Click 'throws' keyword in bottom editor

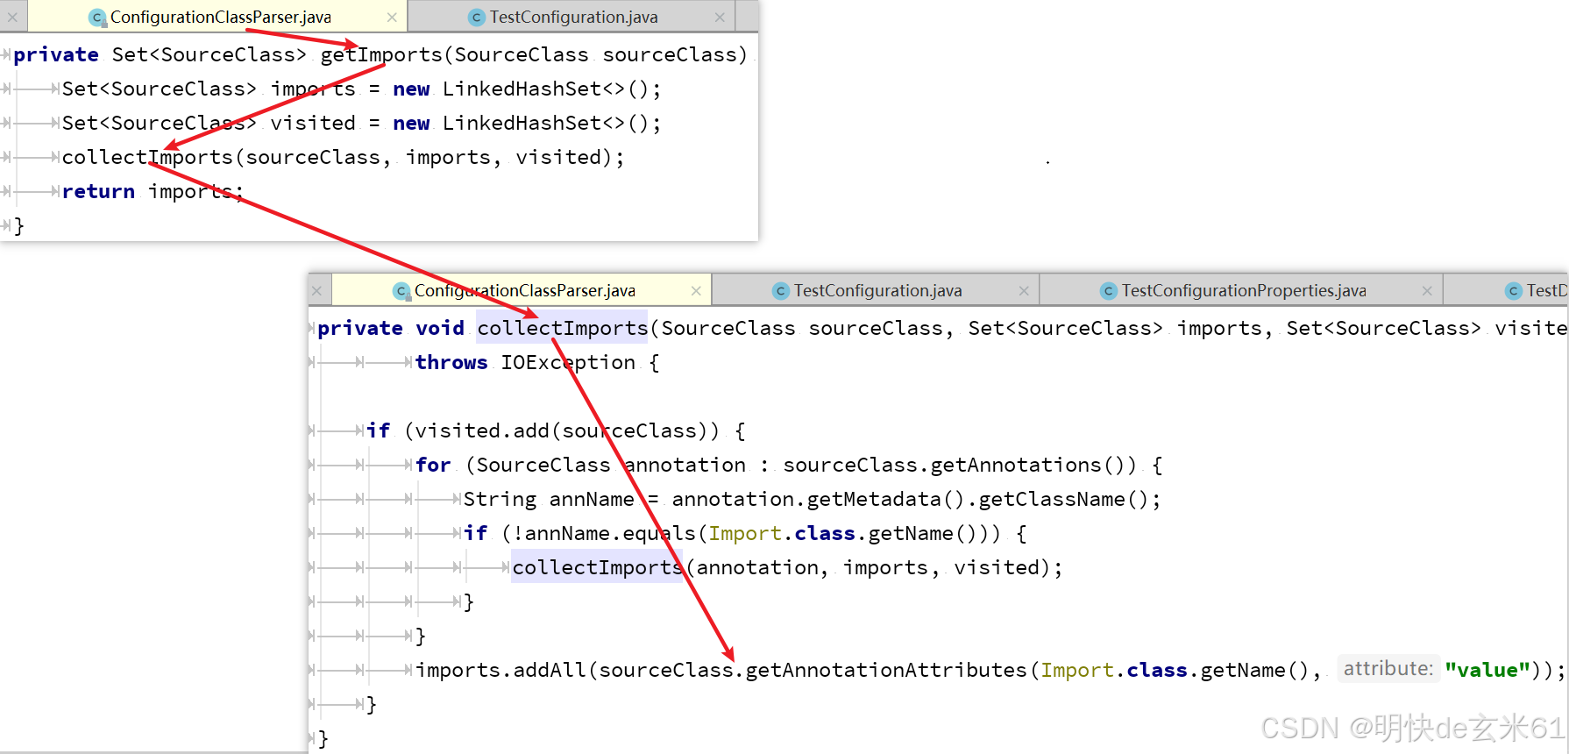[451, 362]
